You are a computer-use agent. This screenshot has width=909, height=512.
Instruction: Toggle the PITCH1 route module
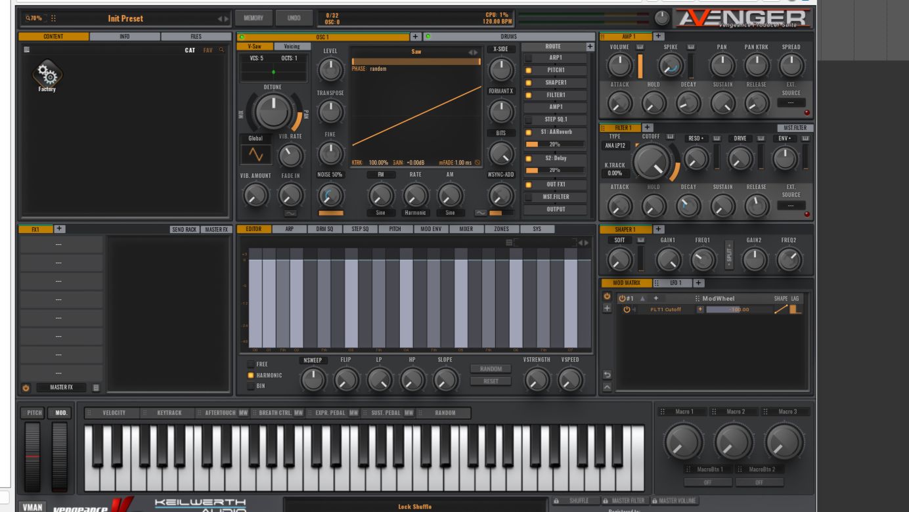(528, 70)
